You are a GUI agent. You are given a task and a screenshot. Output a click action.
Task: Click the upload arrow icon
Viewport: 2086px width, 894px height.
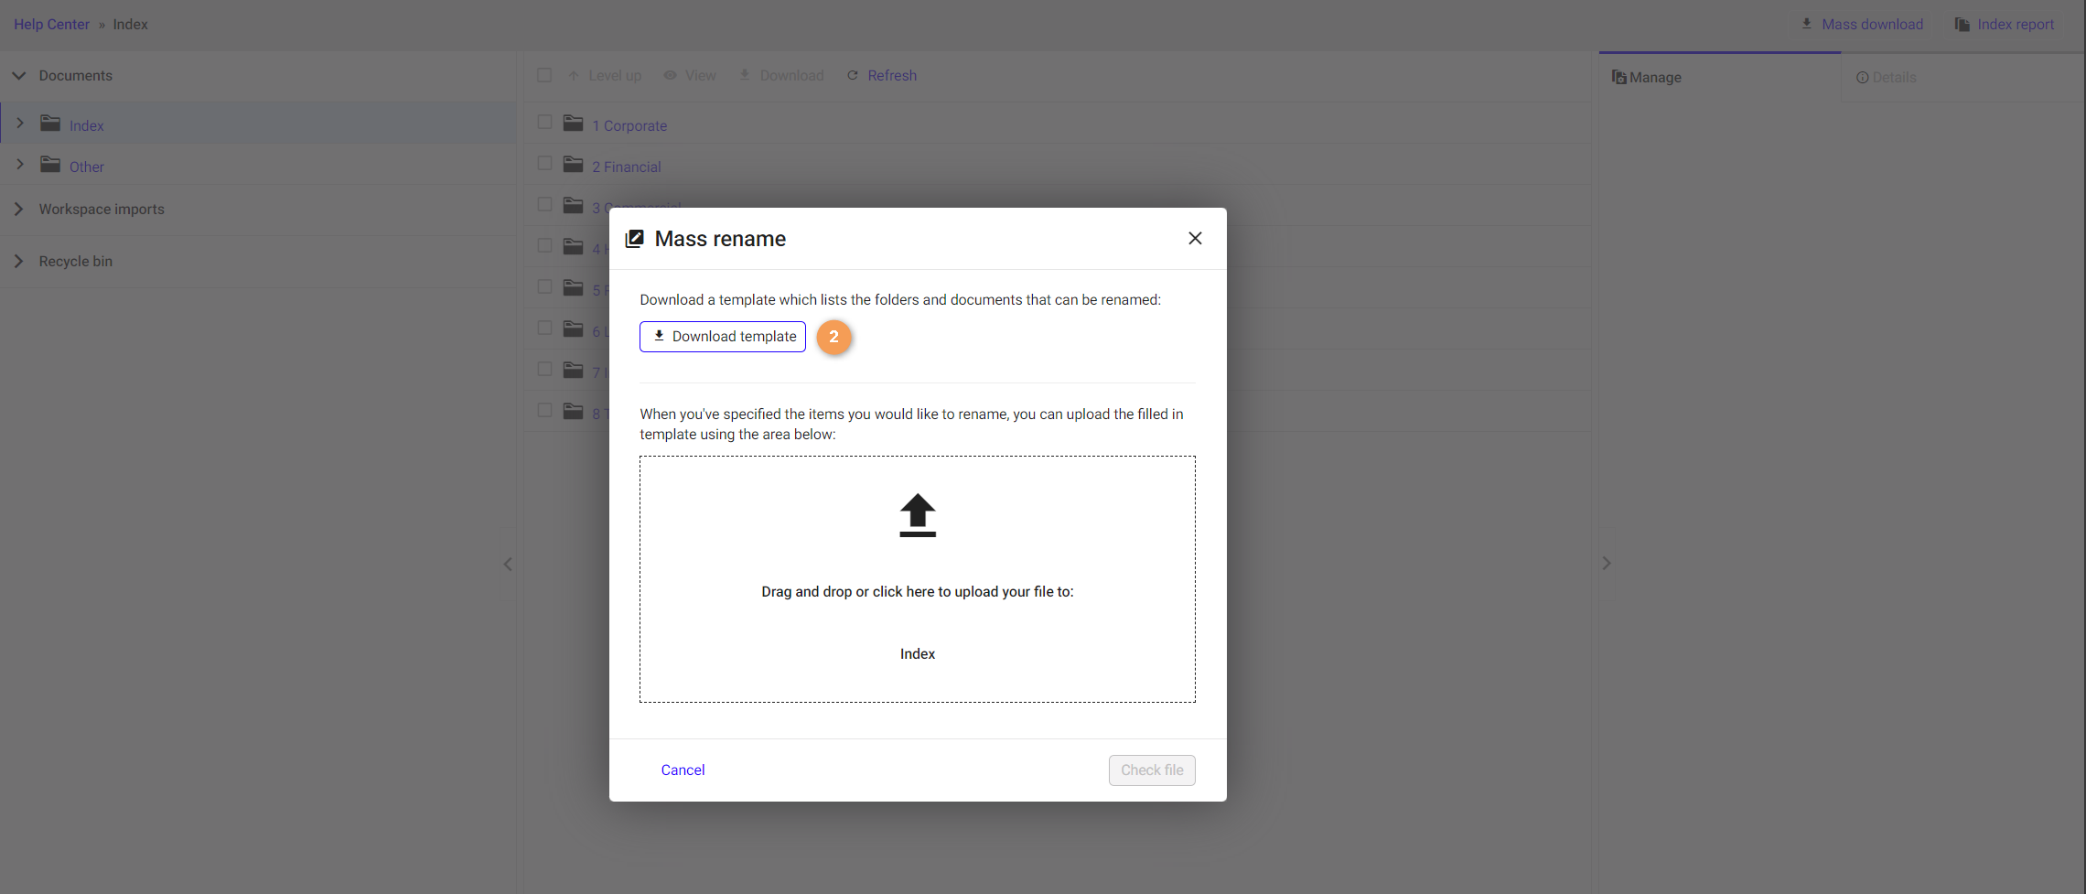coord(918,515)
